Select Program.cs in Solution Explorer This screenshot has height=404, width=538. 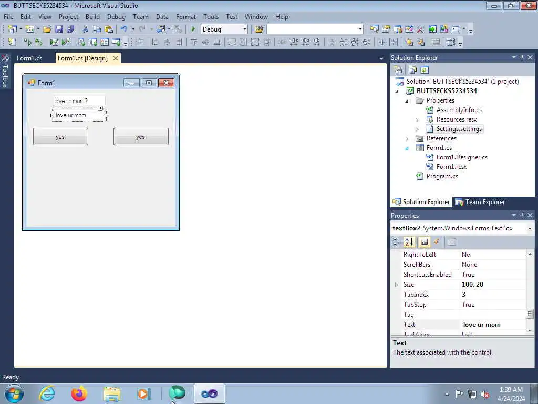(x=442, y=176)
